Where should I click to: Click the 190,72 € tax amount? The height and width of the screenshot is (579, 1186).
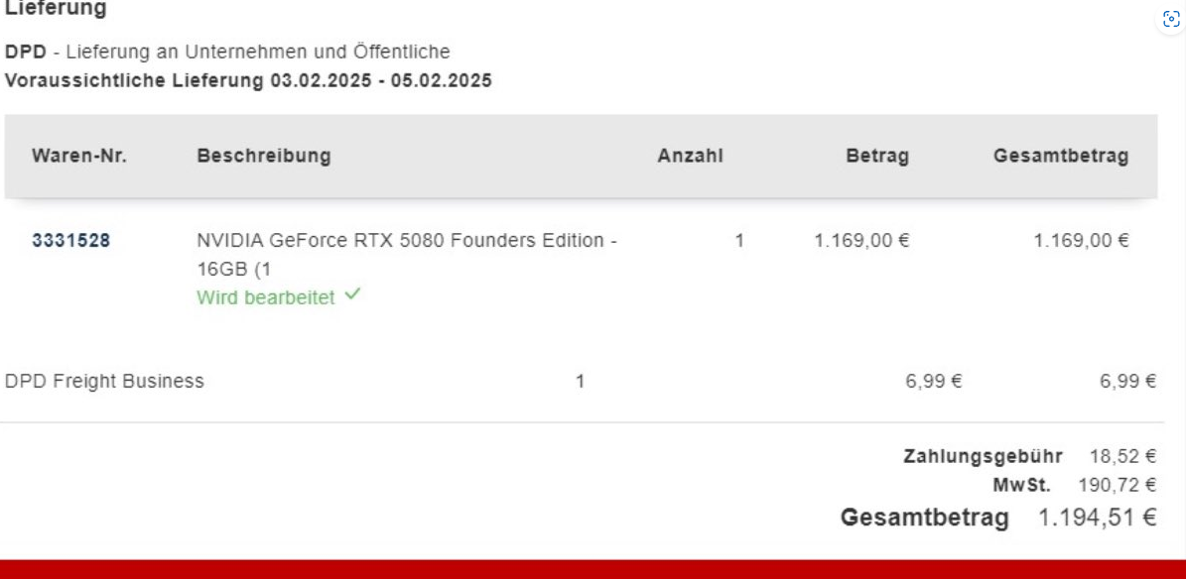tap(1117, 486)
